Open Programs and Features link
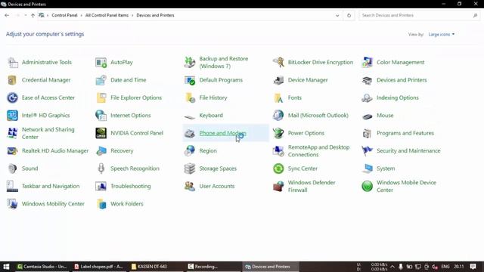The height and width of the screenshot is (272, 484). (x=405, y=133)
